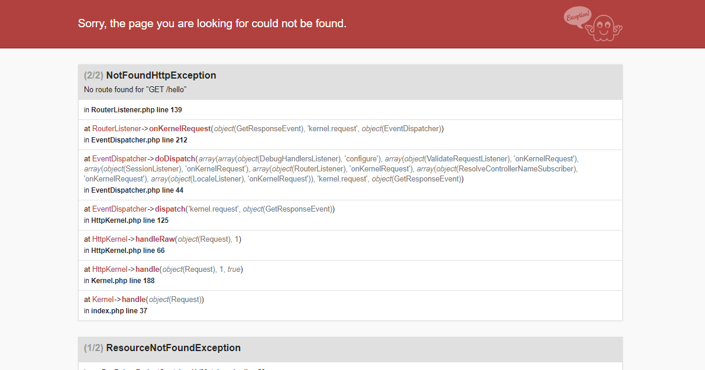Open the dispatch method link
Viewport: 705px width, 370px height.
(170, 209)
